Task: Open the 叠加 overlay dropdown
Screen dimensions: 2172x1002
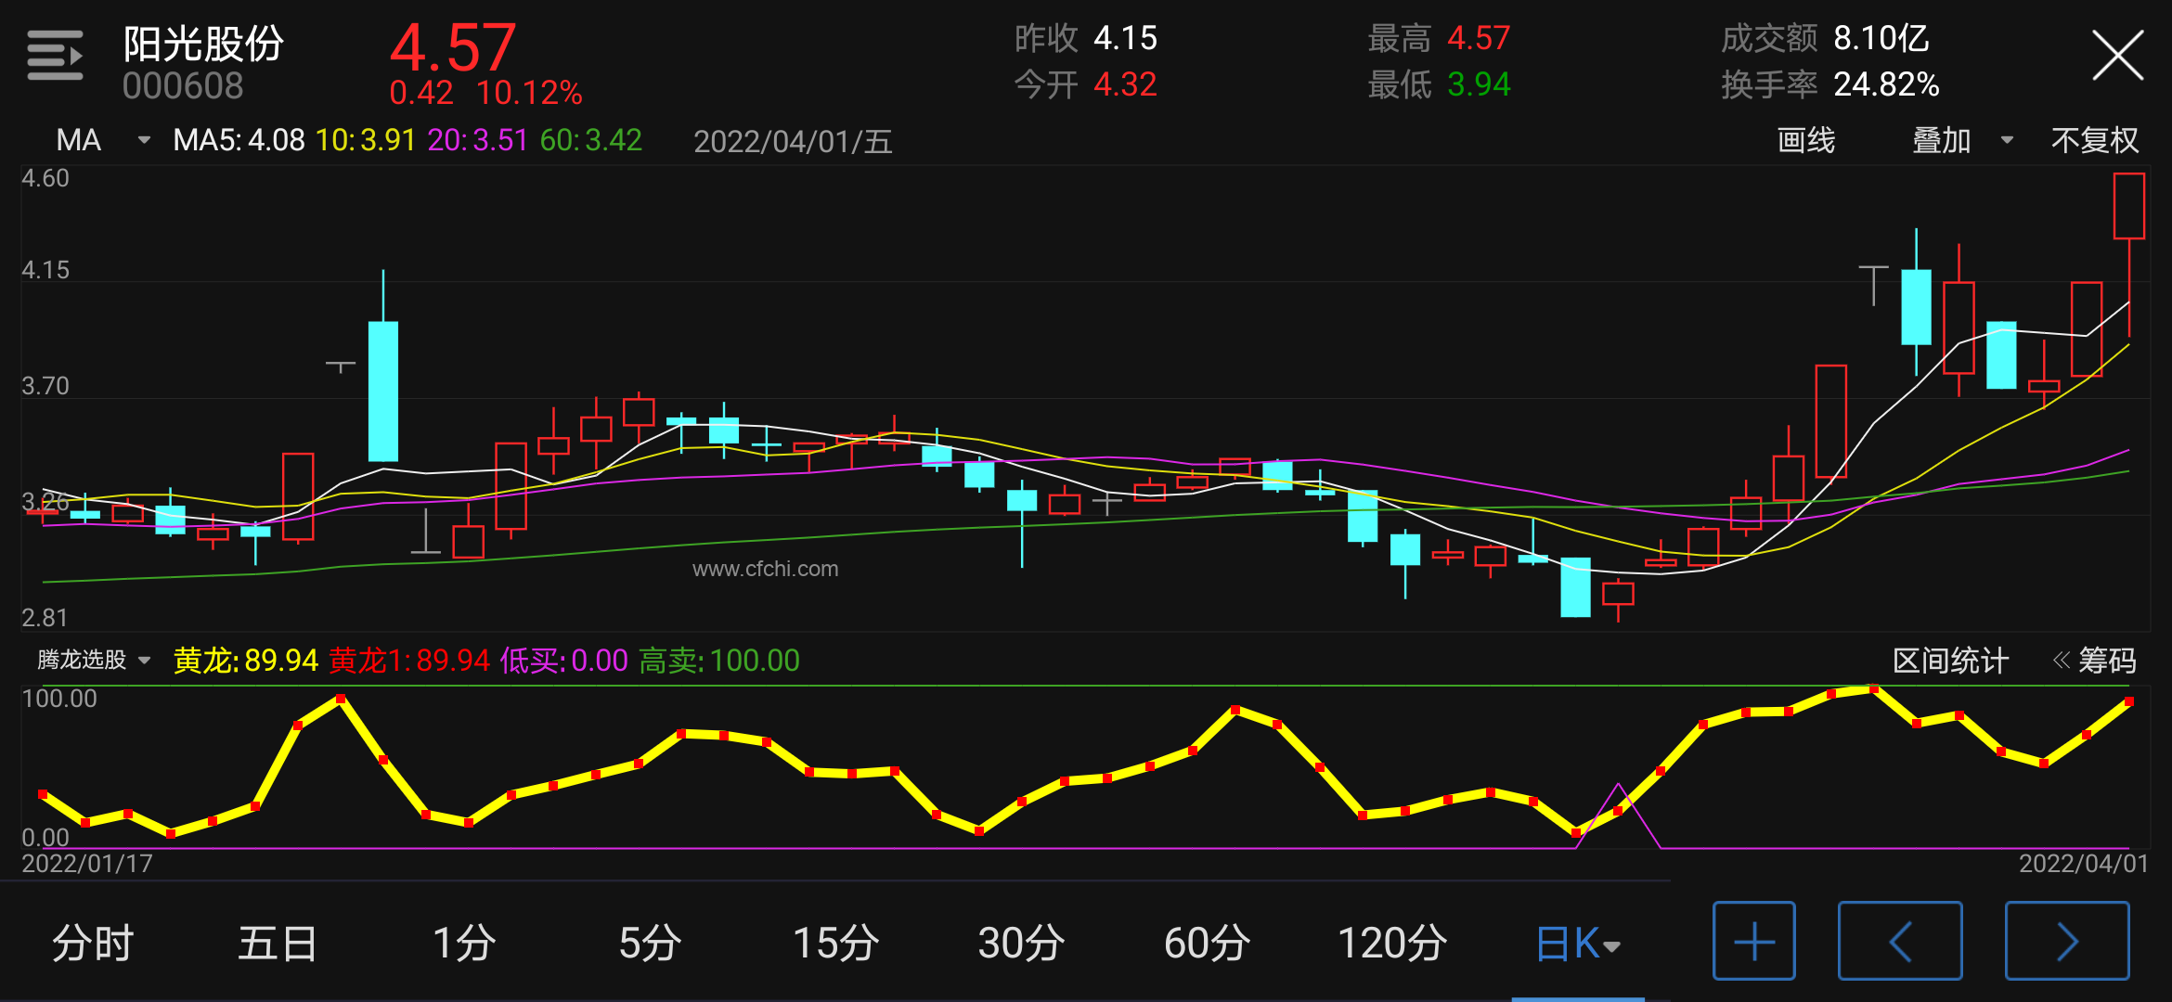Action: pos(1960,140)
